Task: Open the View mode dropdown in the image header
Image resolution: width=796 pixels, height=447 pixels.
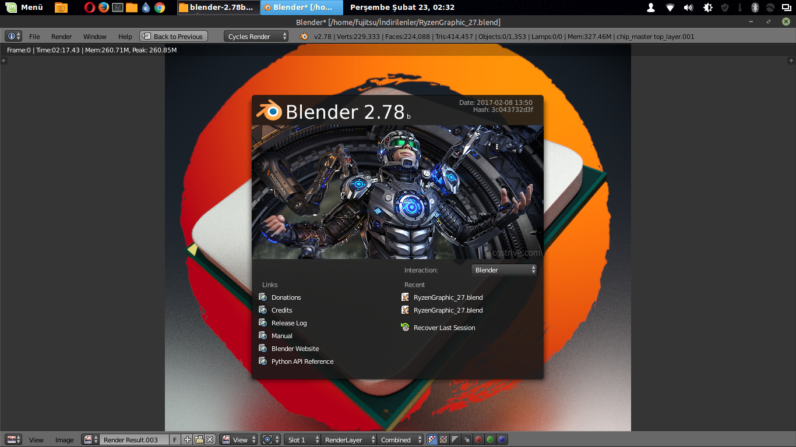Action: 238,439
